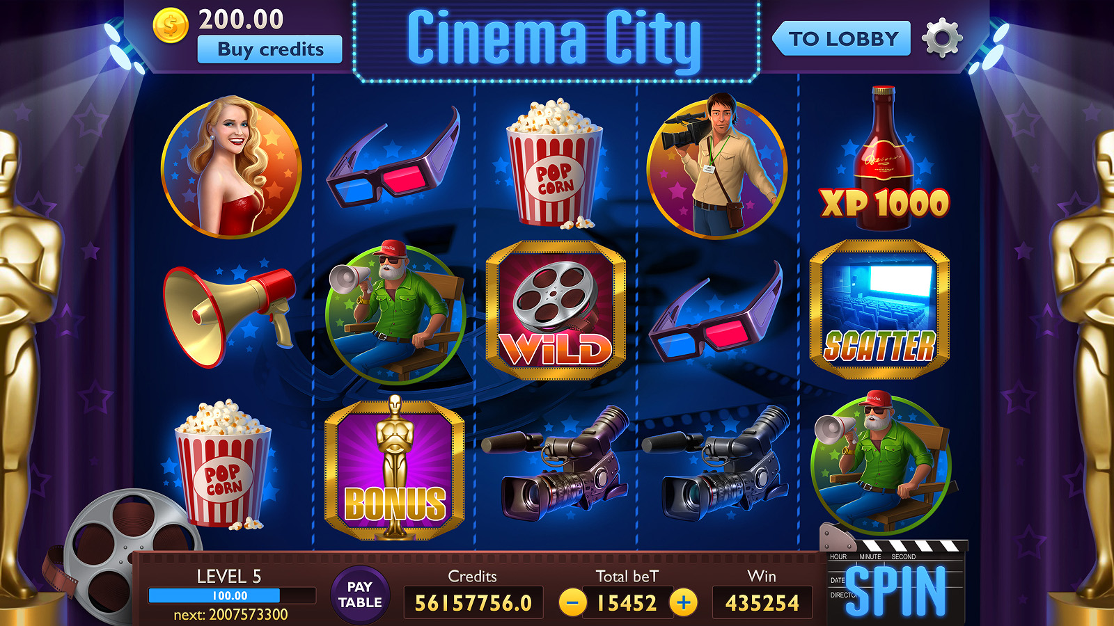This screenshot has height=626, width=1114.
Task: Open the settings gear icon
Action: click(942, 38)
